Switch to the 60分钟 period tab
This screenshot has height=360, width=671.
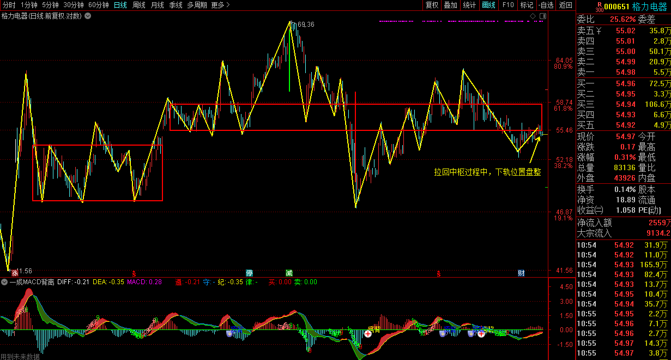click(99, 5)
